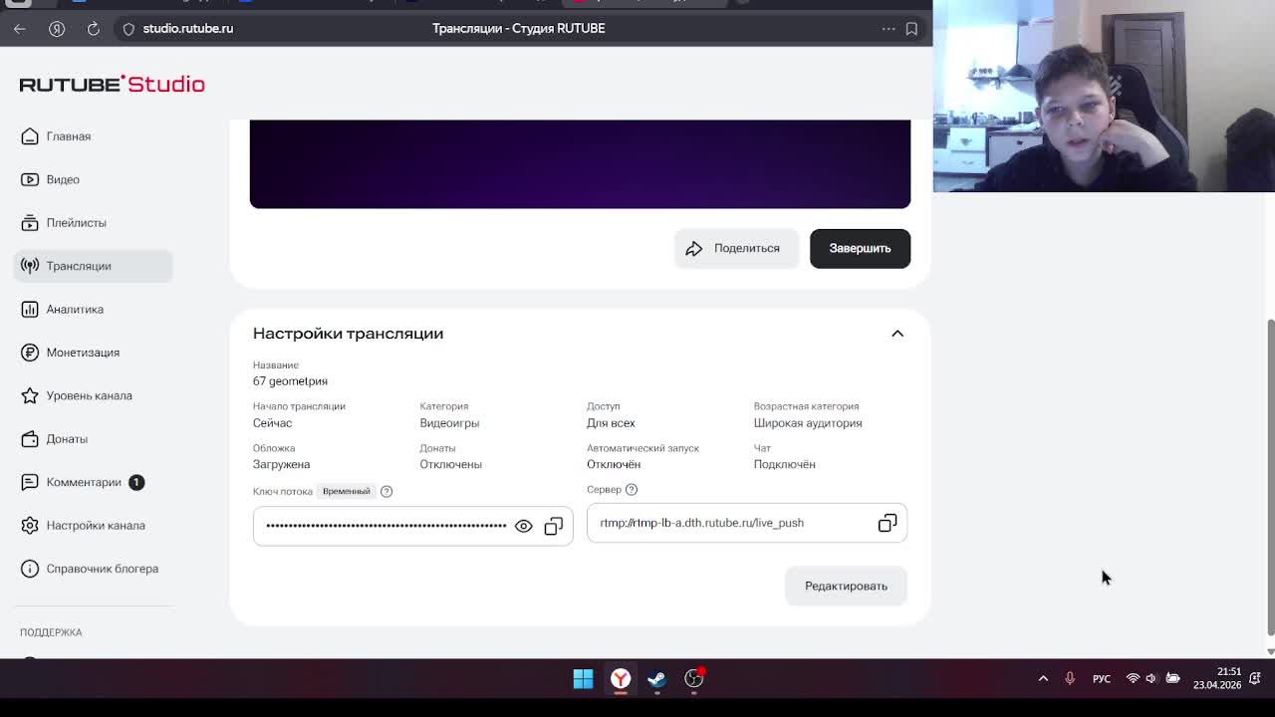Click the Поделиться button
Screen dimensions: 1275x717
[736, 248]
